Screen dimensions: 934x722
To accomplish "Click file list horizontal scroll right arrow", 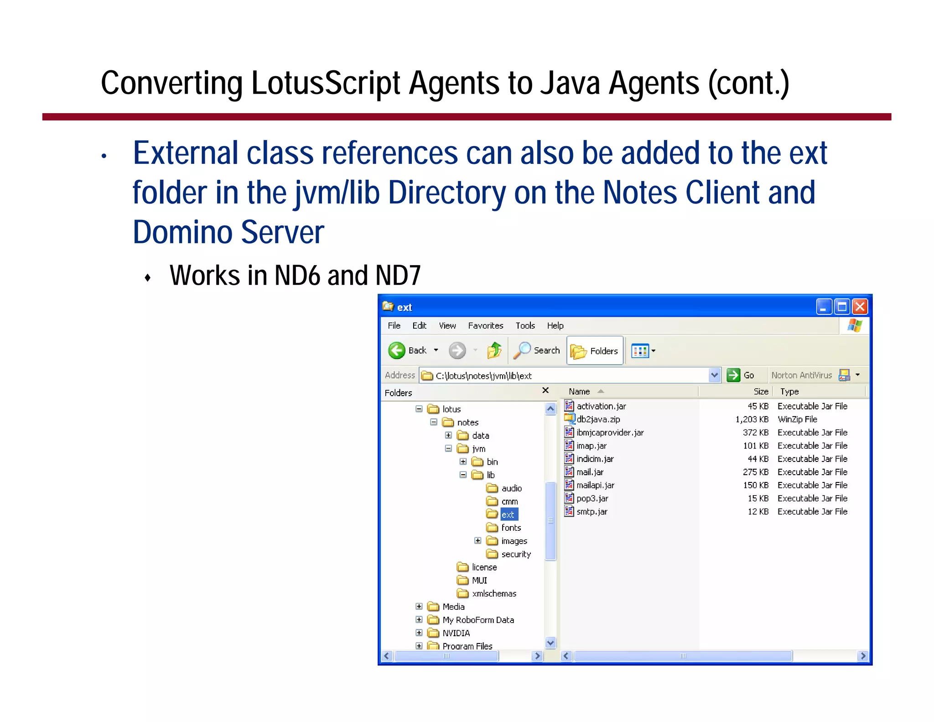I will (x=862, y=656).
